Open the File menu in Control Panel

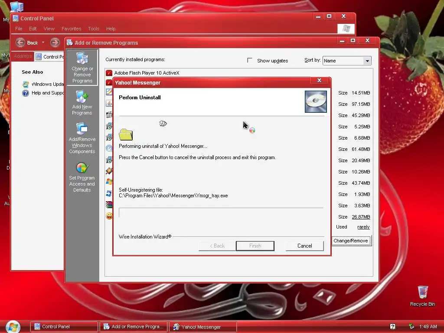(19, 29)
